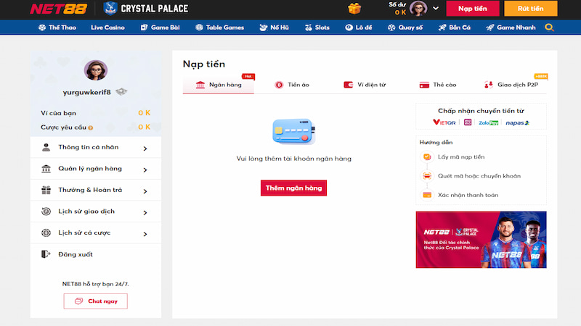Click the ZaloPay logo
This screenshot has height=326, width=581.
[488, 122]
